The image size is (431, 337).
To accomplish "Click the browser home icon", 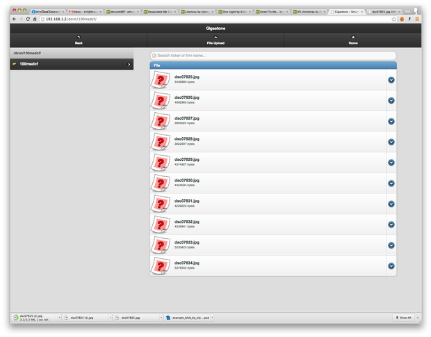I will (x=35, y=19).
